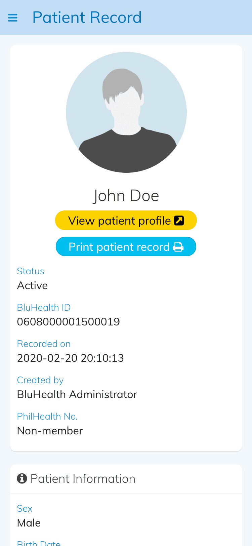Click the PhilHealth No. label
This screenshot has height=546, width=252.
[47, 417]
